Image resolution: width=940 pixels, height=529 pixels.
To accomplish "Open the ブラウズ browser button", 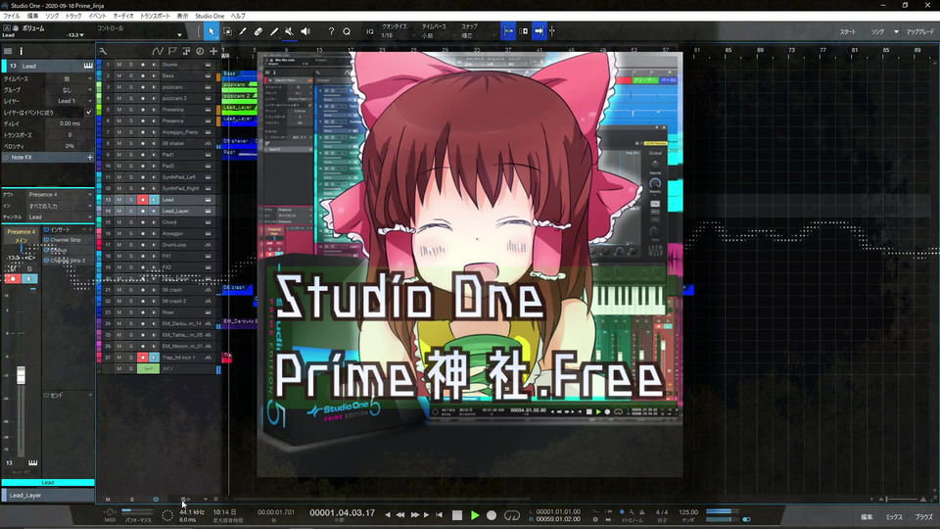I will point(923,516).
